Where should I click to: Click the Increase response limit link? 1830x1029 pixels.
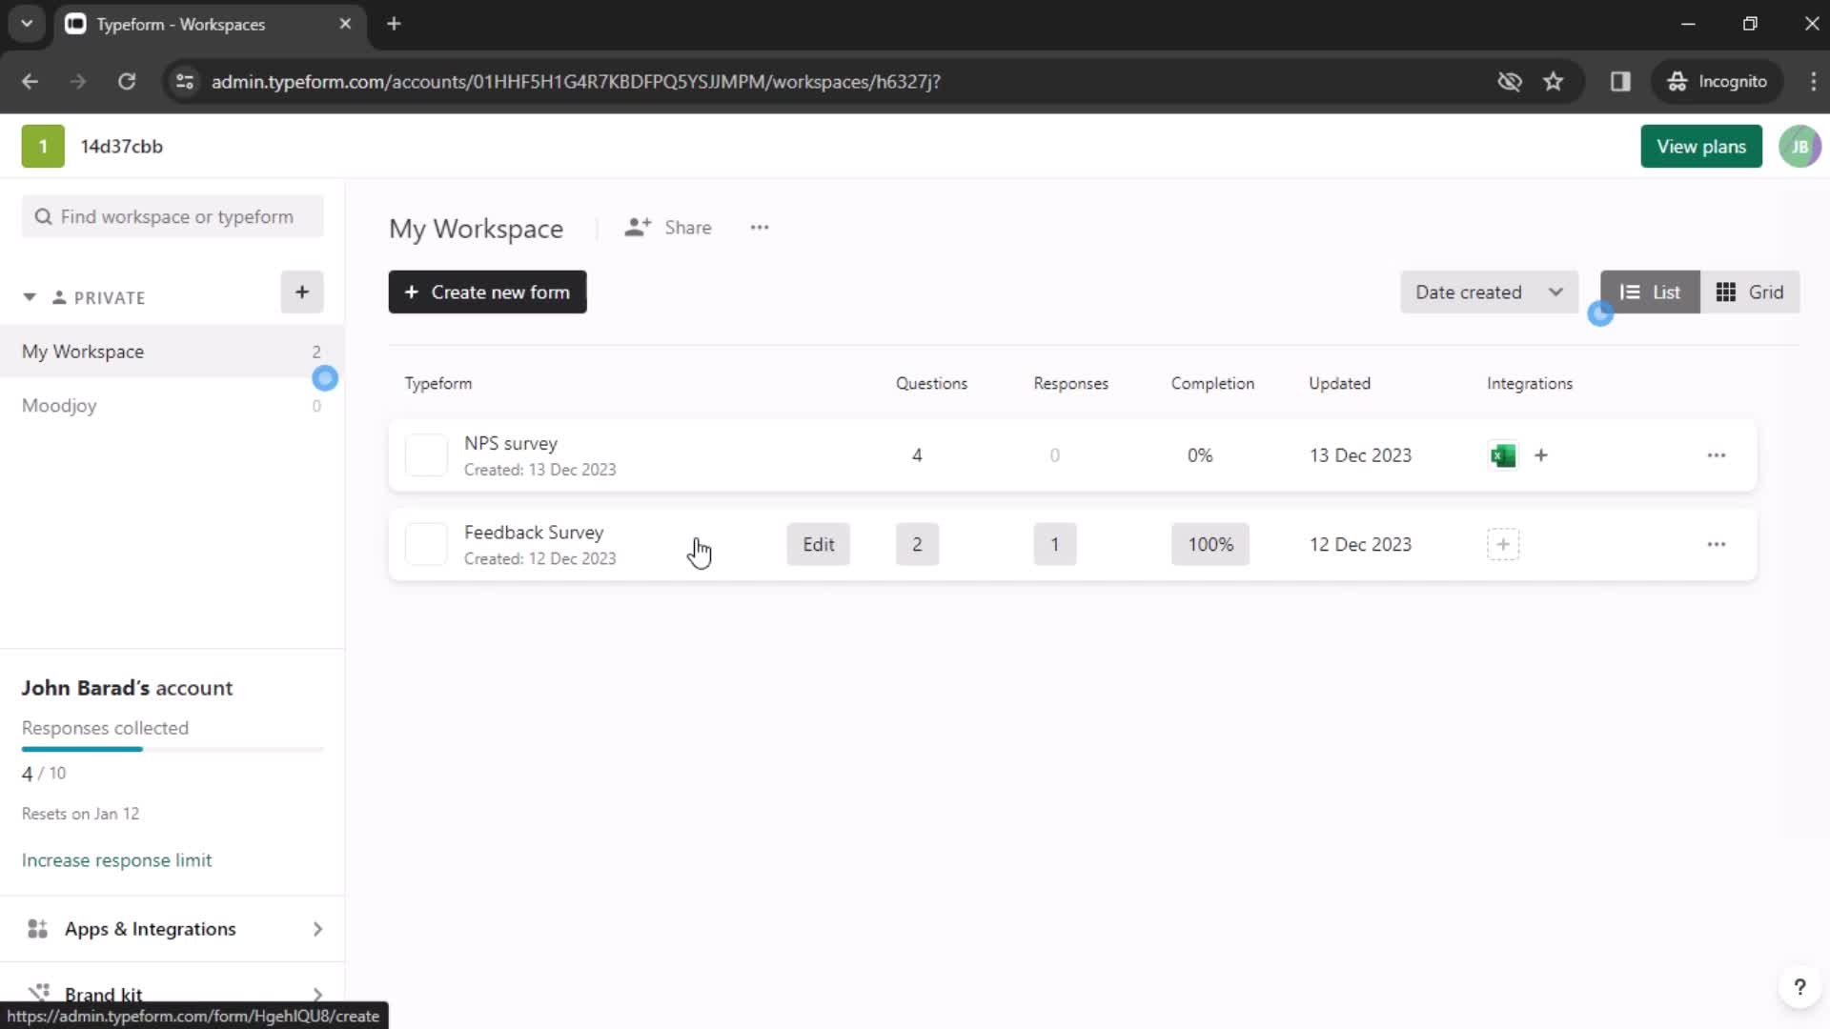(117, 859)
